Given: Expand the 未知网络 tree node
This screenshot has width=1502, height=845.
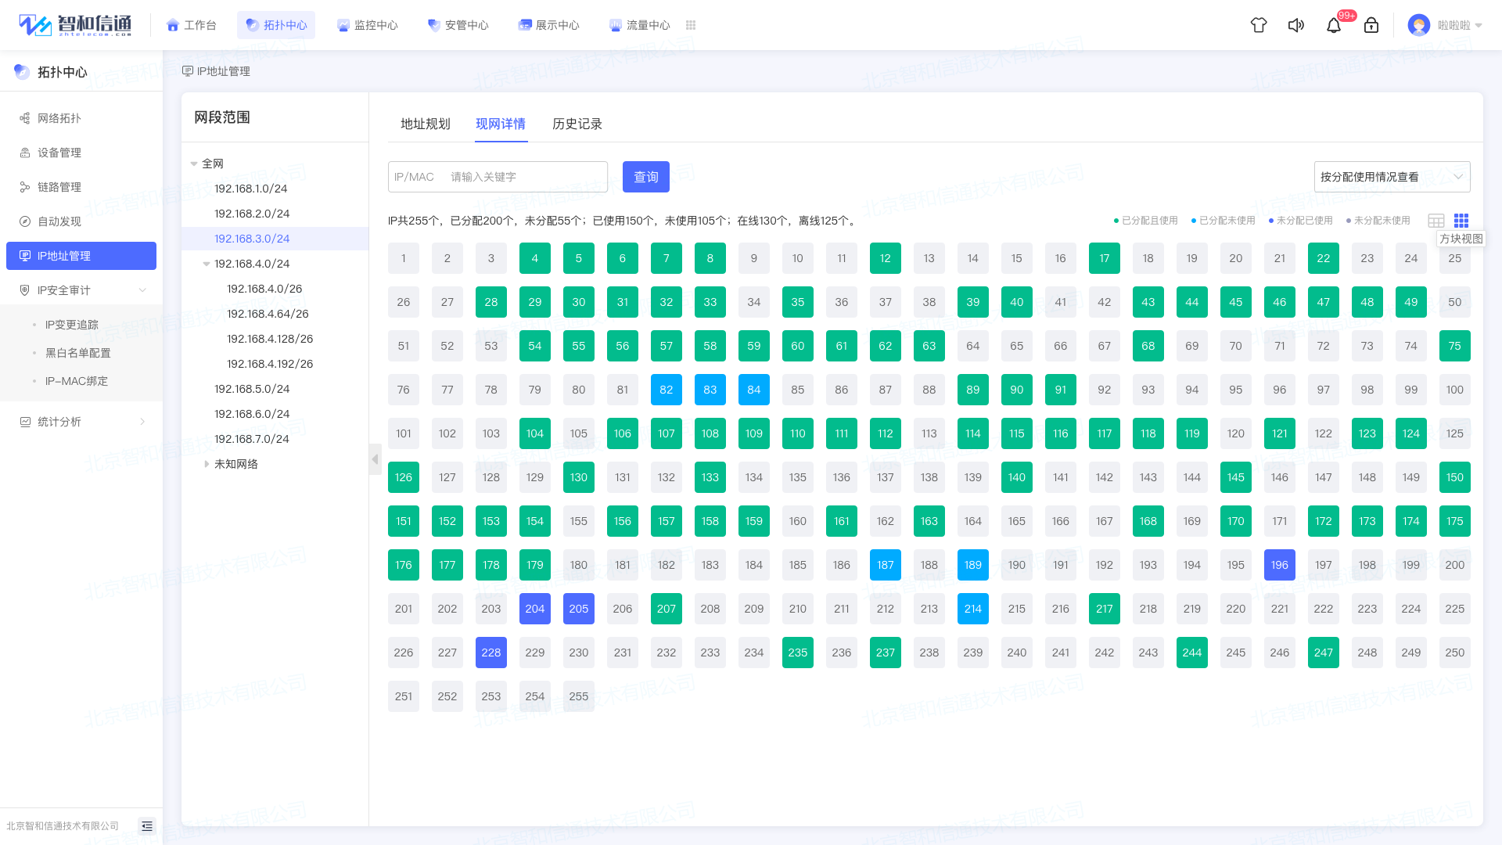Looking at the screenshot, I should pos(207,464).
